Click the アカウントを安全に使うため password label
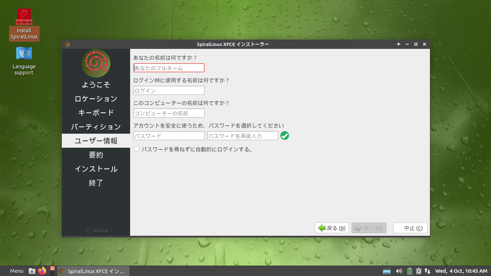The height and width of the screenshot is (276, 491). [x=208, y=125]
